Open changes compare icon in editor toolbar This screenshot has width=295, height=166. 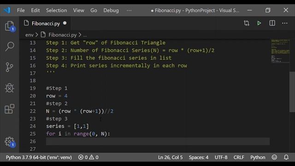point(247,23)
